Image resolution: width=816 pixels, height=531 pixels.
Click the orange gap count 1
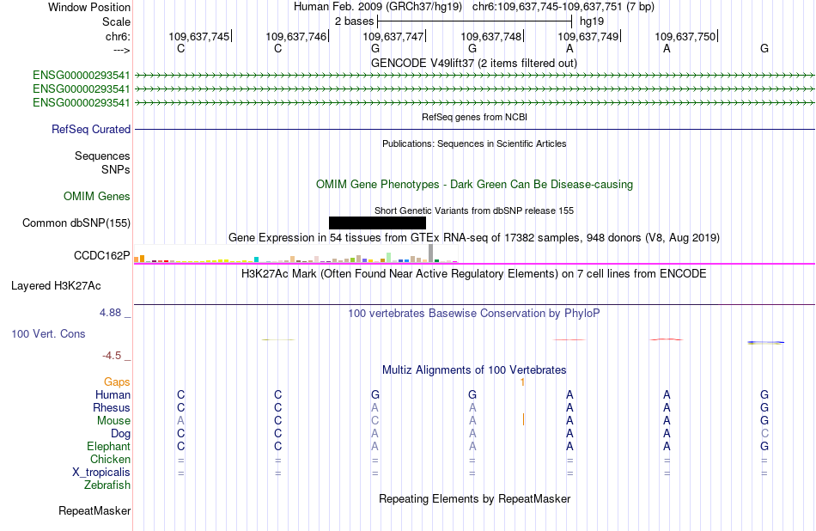coord(522,382)
